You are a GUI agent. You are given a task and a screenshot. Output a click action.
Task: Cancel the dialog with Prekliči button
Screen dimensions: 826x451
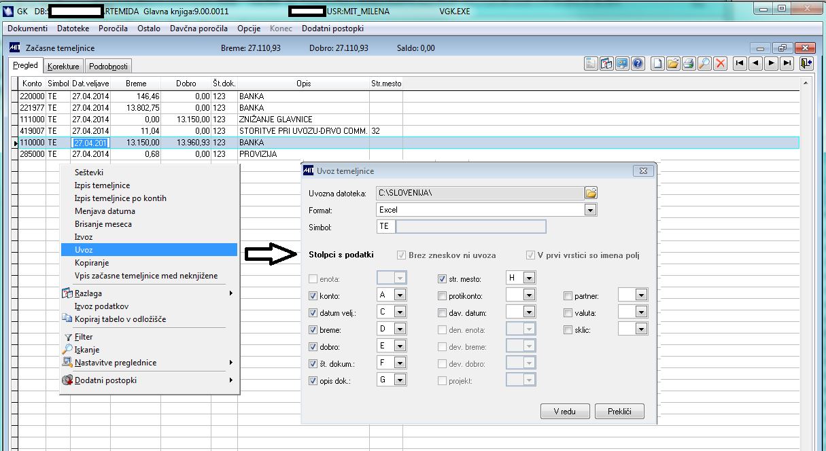click(x=619, y=412)
